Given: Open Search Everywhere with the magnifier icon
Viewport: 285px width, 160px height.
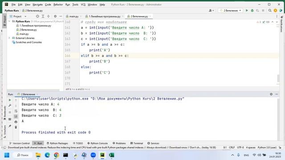Looking at the screenshot, I should (270, 11).
